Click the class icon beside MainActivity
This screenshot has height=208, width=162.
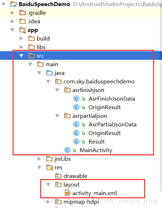pos(67,150)
